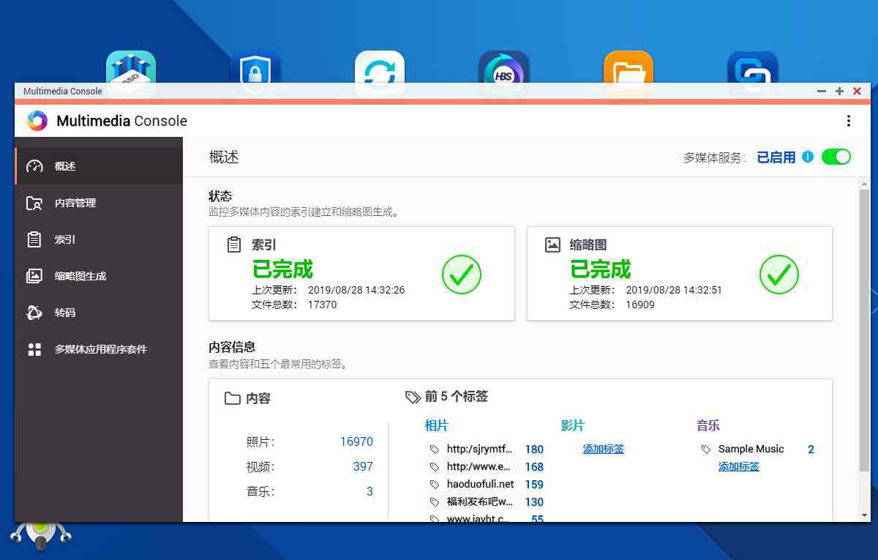
Task: Toggle the 多媒体服务 switch off
Action: (836, 157)
